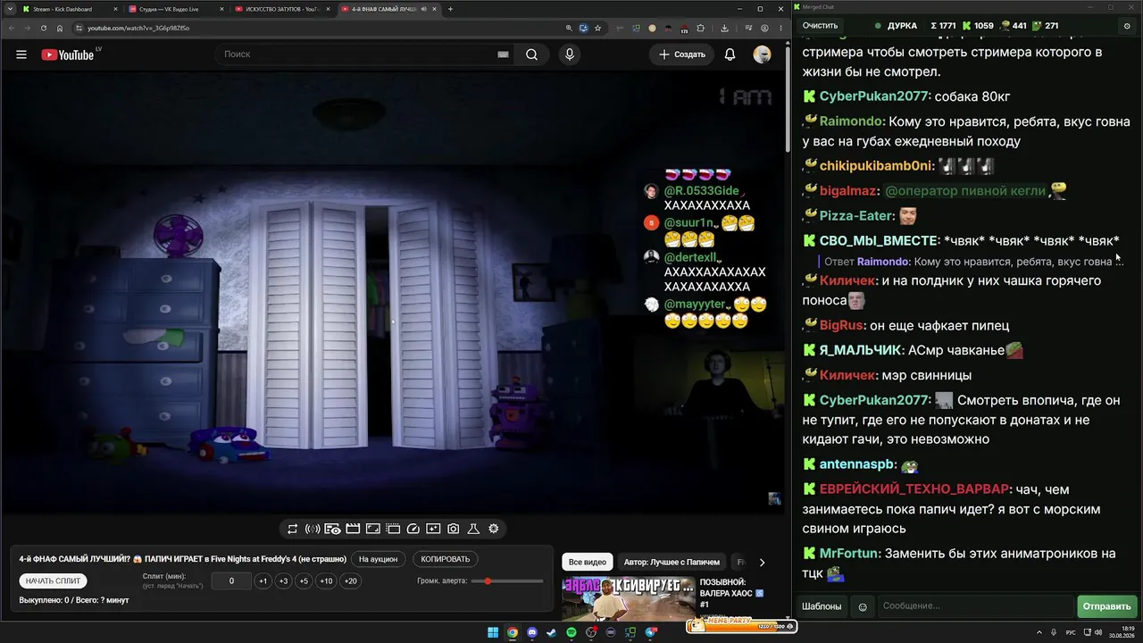This screenshot has height=643, width=1143.
Task: Click the КОПИРОВАТЬ button
Action: pyautogui.click(x=445, y=560)
